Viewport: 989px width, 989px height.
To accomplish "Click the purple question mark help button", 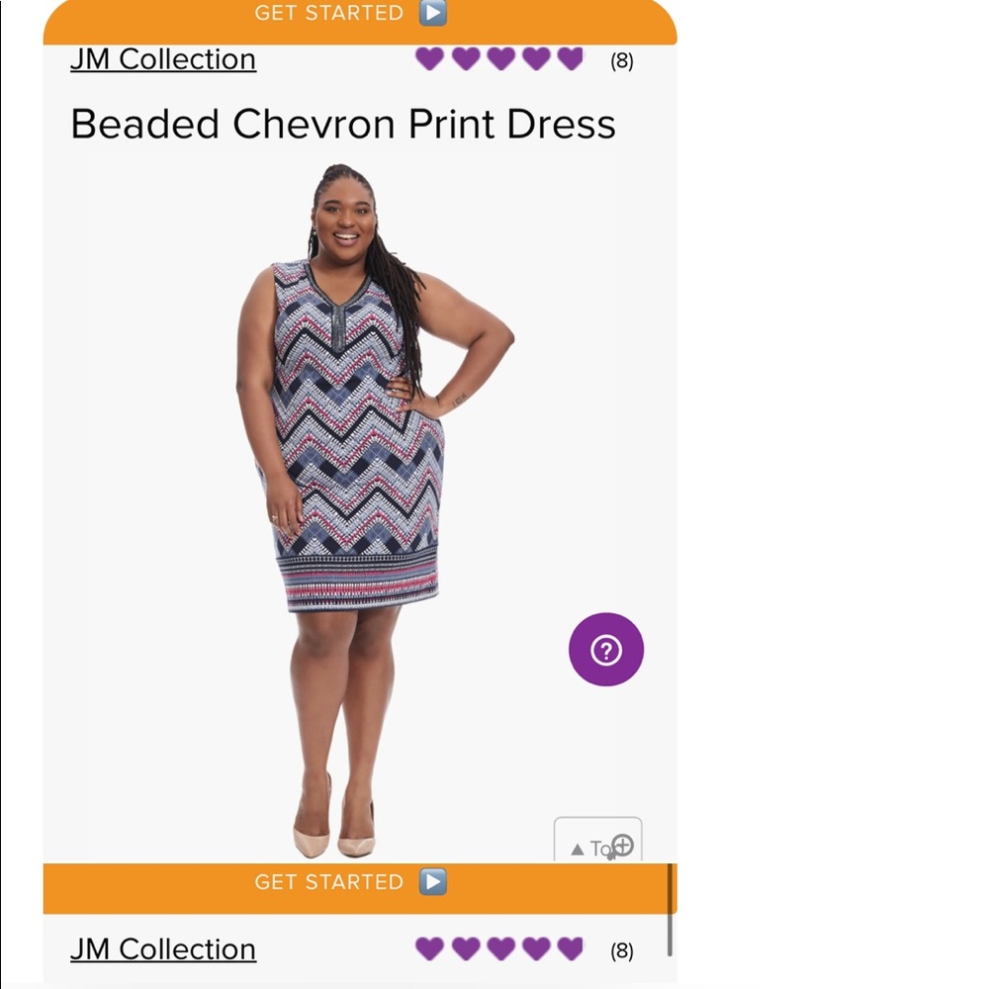I will coord(606,649).
